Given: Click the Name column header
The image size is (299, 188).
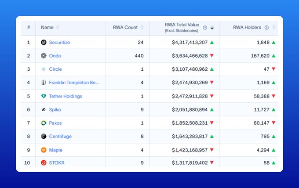Looking at the screenshot, I should pos(47,27).
